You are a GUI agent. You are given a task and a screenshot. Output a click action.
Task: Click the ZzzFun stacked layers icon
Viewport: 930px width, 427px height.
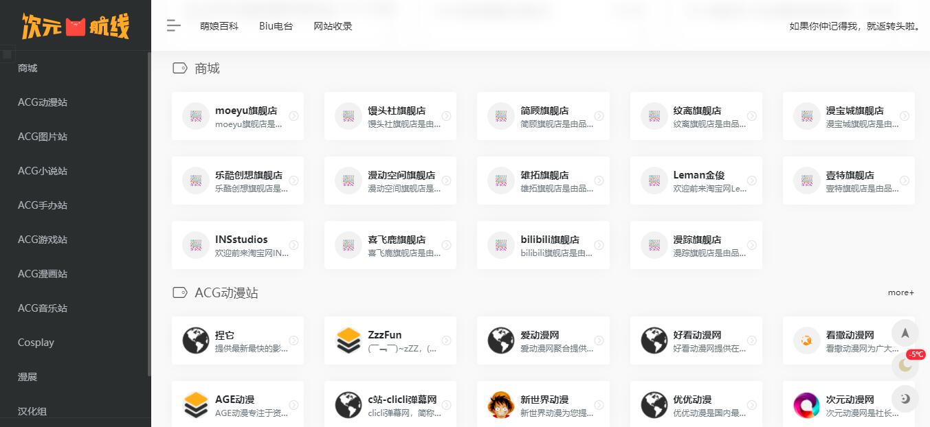pyautogui.click(x=348, y=341)
